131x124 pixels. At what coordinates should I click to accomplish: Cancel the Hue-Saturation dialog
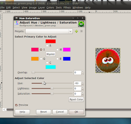(x=60, y=112)
